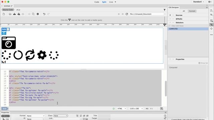Image resolution: width=214 pixels, height=120 pixels.
Task: Click the copy icon in toolbar
Action: tap(33, 14)
